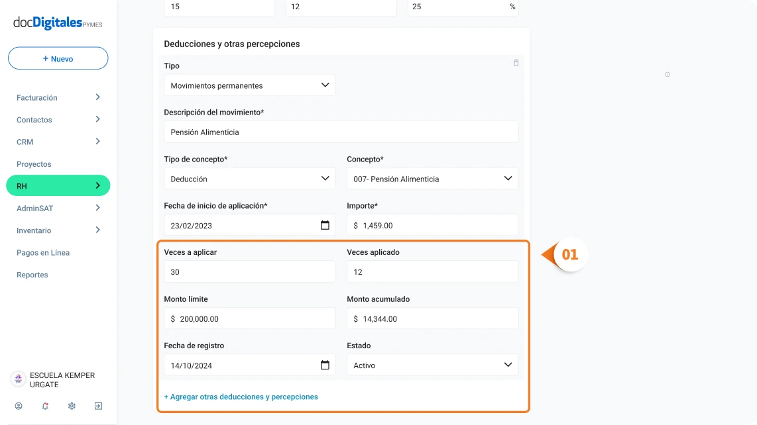
Task: Click the Fecha de inicio date field 23/02/2023
Action: (250, 225)
